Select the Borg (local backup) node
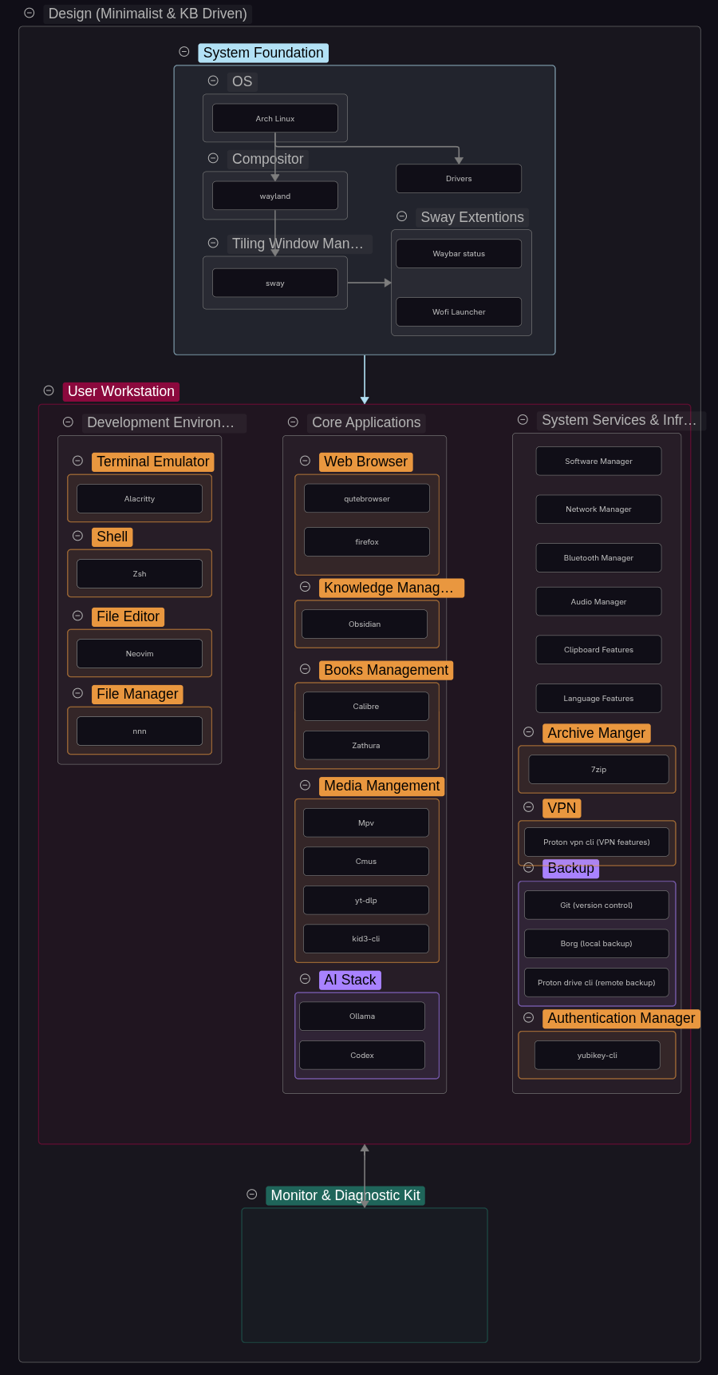The image size is (718, 1375). click(x=597, y=943)
